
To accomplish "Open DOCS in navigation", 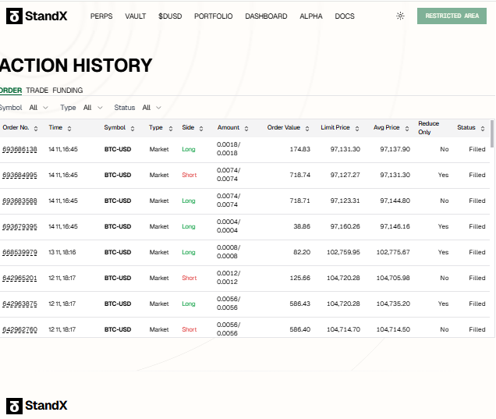I will point(345,16).
